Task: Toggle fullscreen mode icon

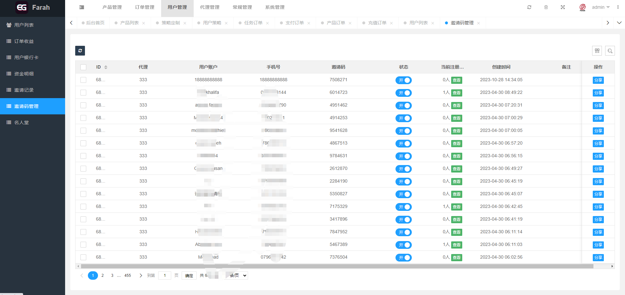Action: (x=562, y=7)
